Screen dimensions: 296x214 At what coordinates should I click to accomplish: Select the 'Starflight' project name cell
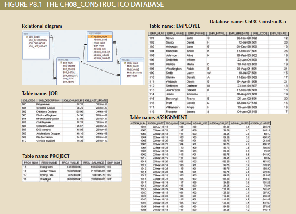click(x=49, y=179)
